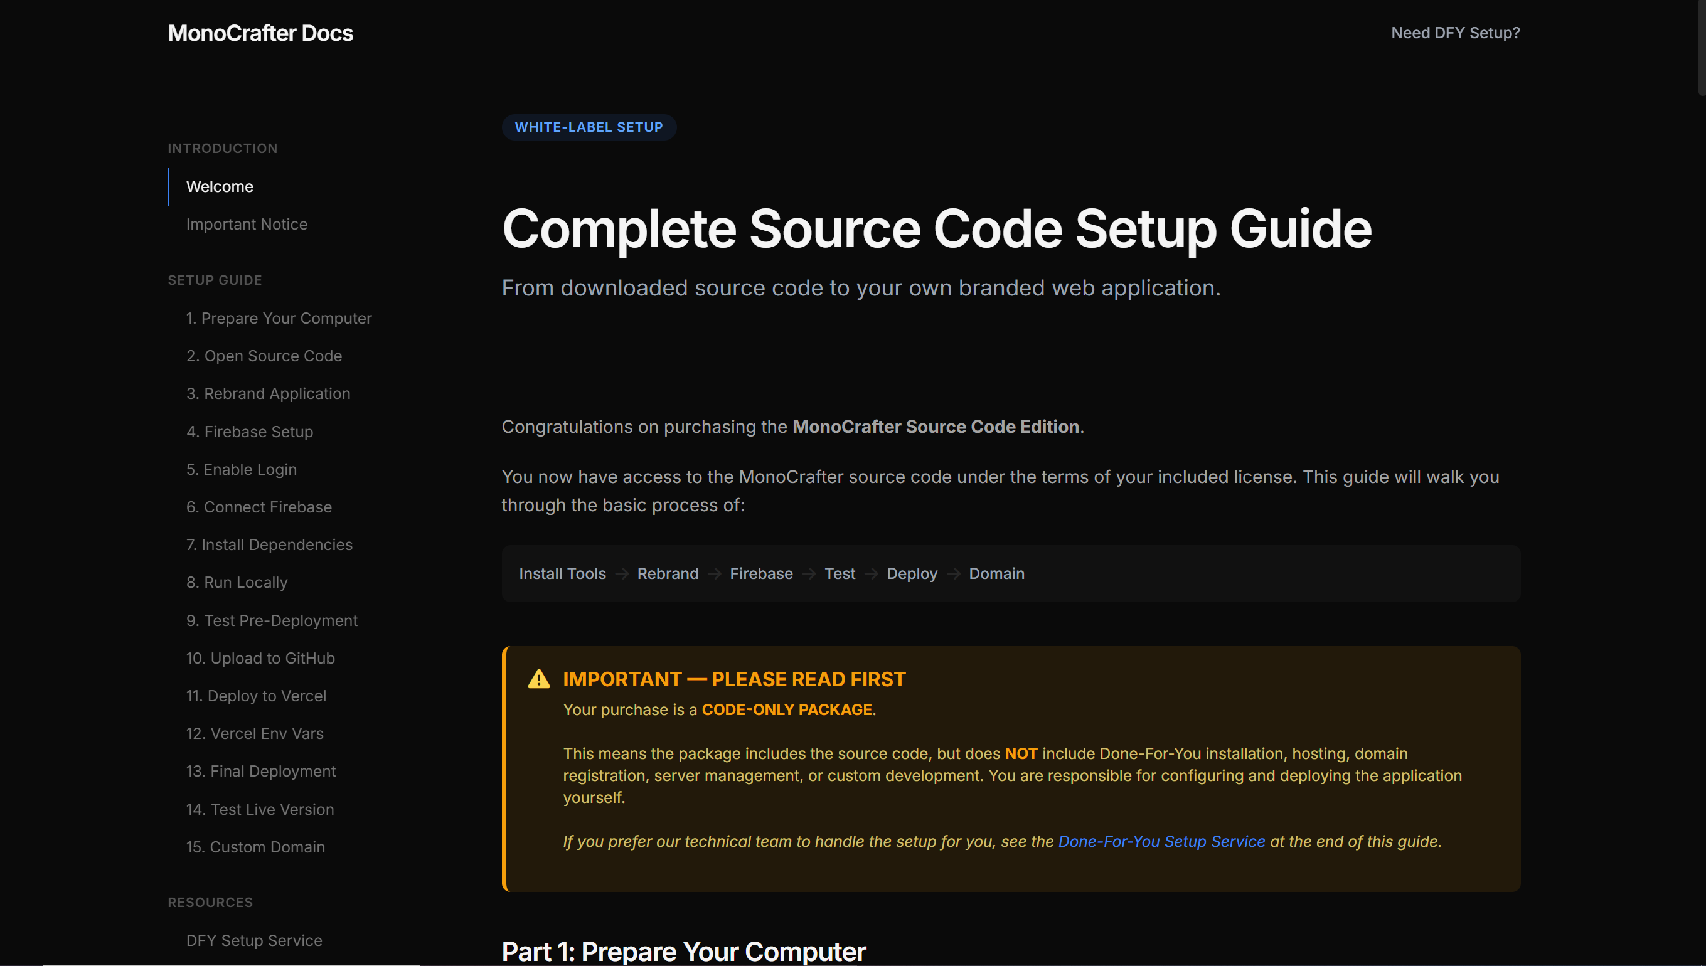Click the WHITE-LABEL SETUP badge
The width and height of the screenshot is (1706, 966).
coord(589,127)
